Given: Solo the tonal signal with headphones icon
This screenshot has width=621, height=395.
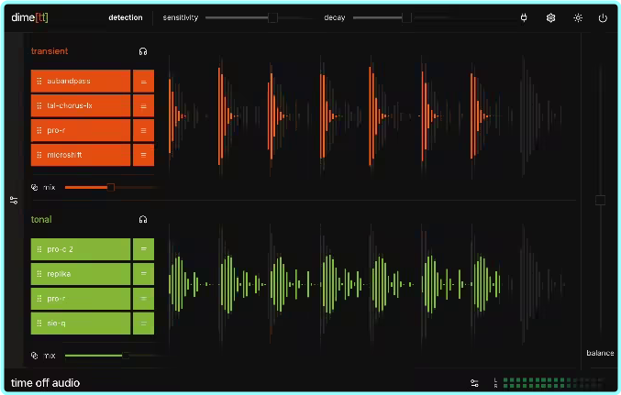Looking at the screenshot, I should pos(143,220).
